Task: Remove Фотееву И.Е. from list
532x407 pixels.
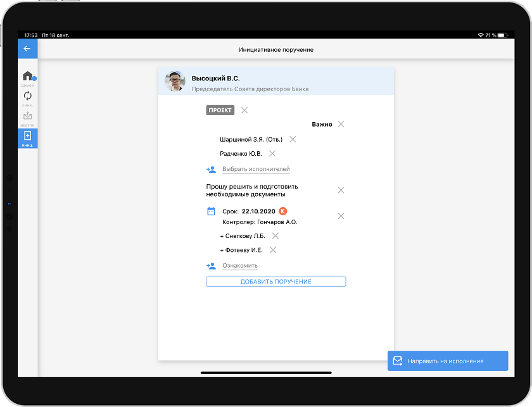Action: (273, 250)
